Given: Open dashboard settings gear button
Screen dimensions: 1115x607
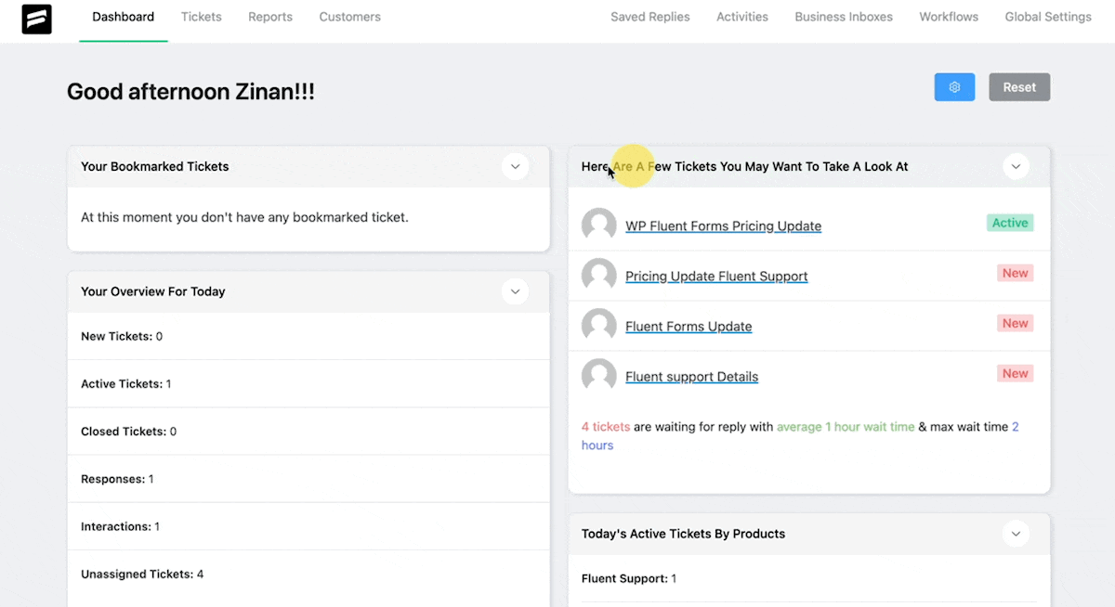Looking at the screenshot, I should 954,87.
